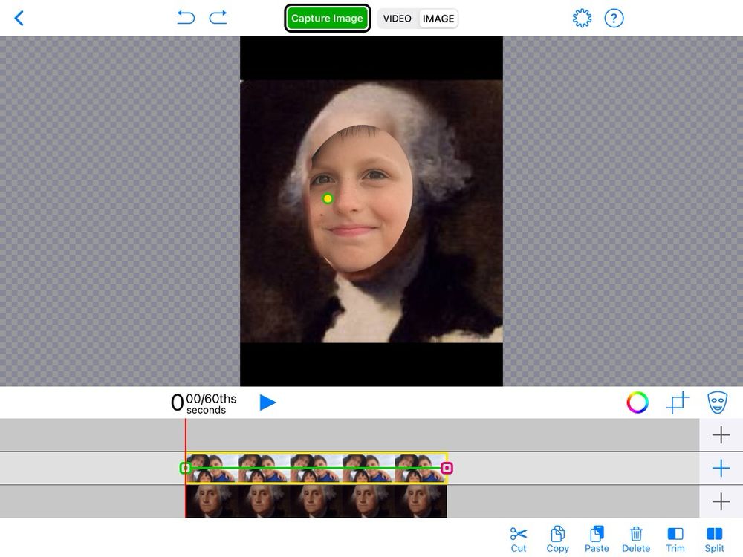
Task: Delete the selected clip
Action: (636, 539)
